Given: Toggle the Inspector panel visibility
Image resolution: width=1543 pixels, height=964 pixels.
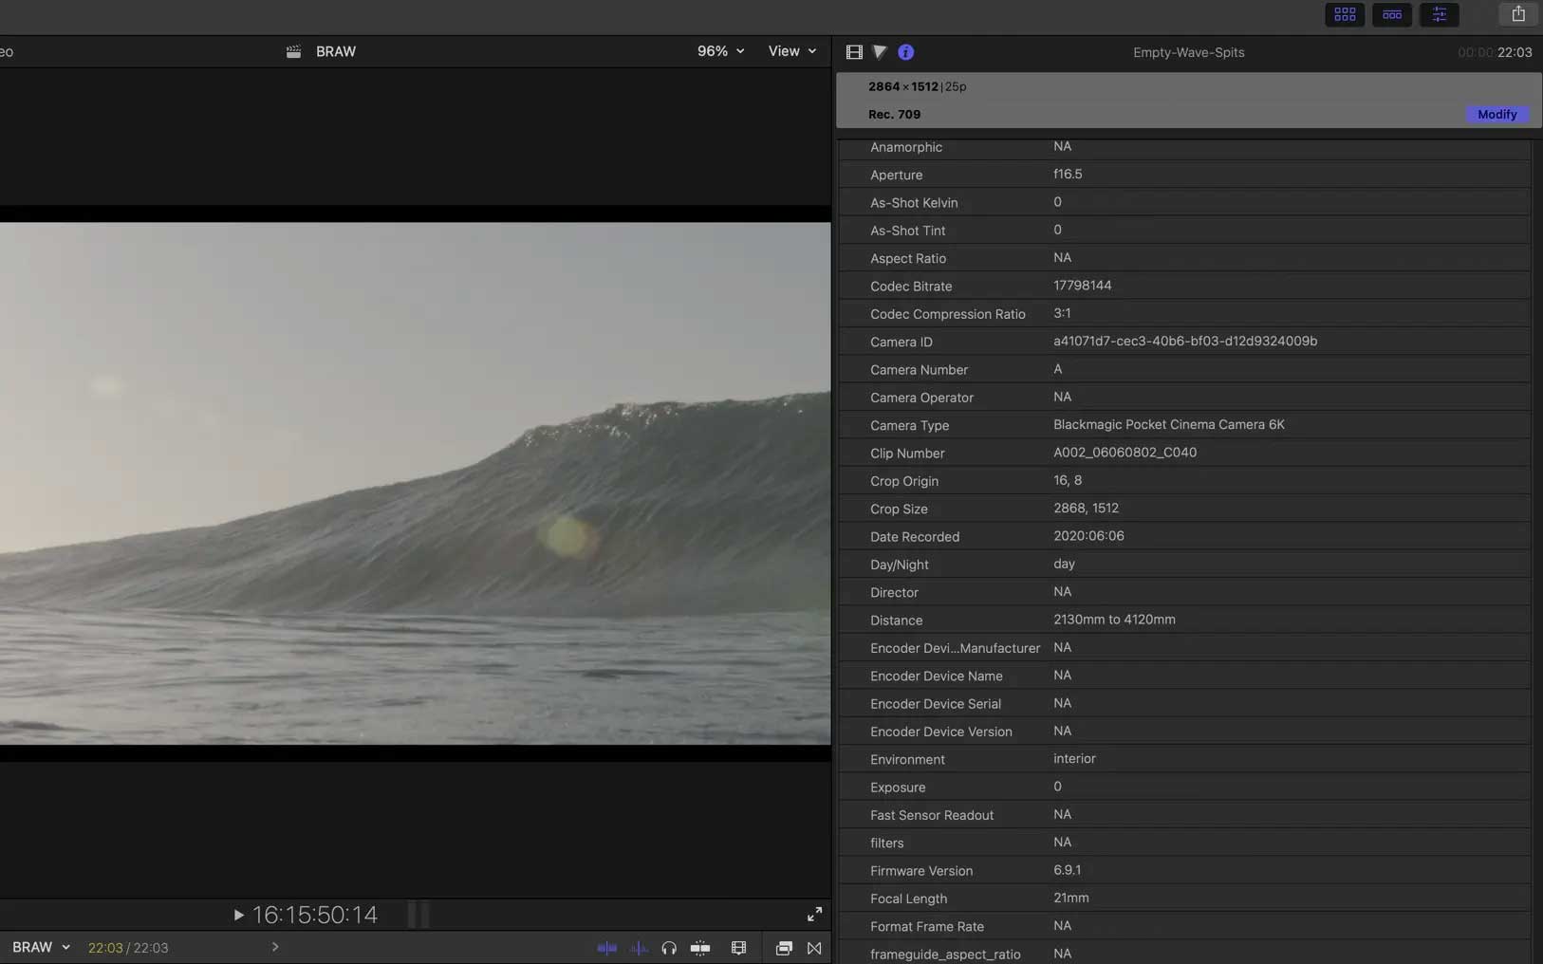Looking at the screenshot, I should click(1439, 14).
